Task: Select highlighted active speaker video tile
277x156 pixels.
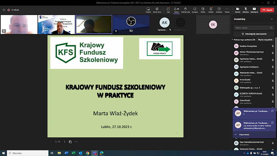Action: (x=94, y=24)
